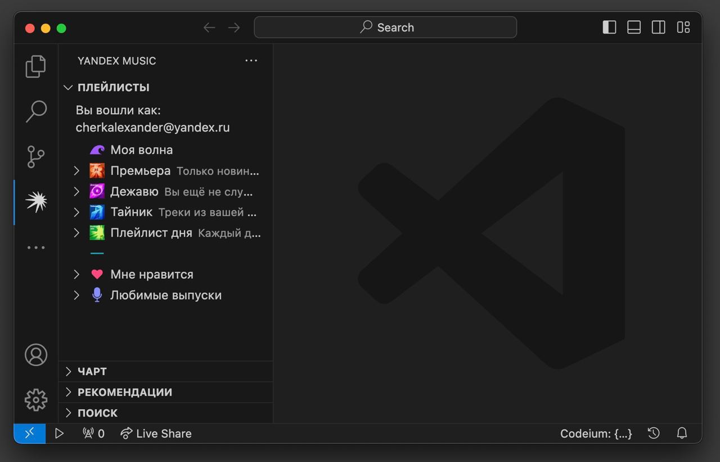Click the Codeium status bar item
The image size is (720, 462).
click(x=596, y=433)
